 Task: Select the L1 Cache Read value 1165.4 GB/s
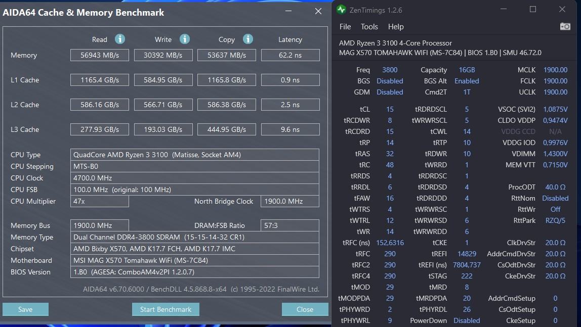pos(100,80)
